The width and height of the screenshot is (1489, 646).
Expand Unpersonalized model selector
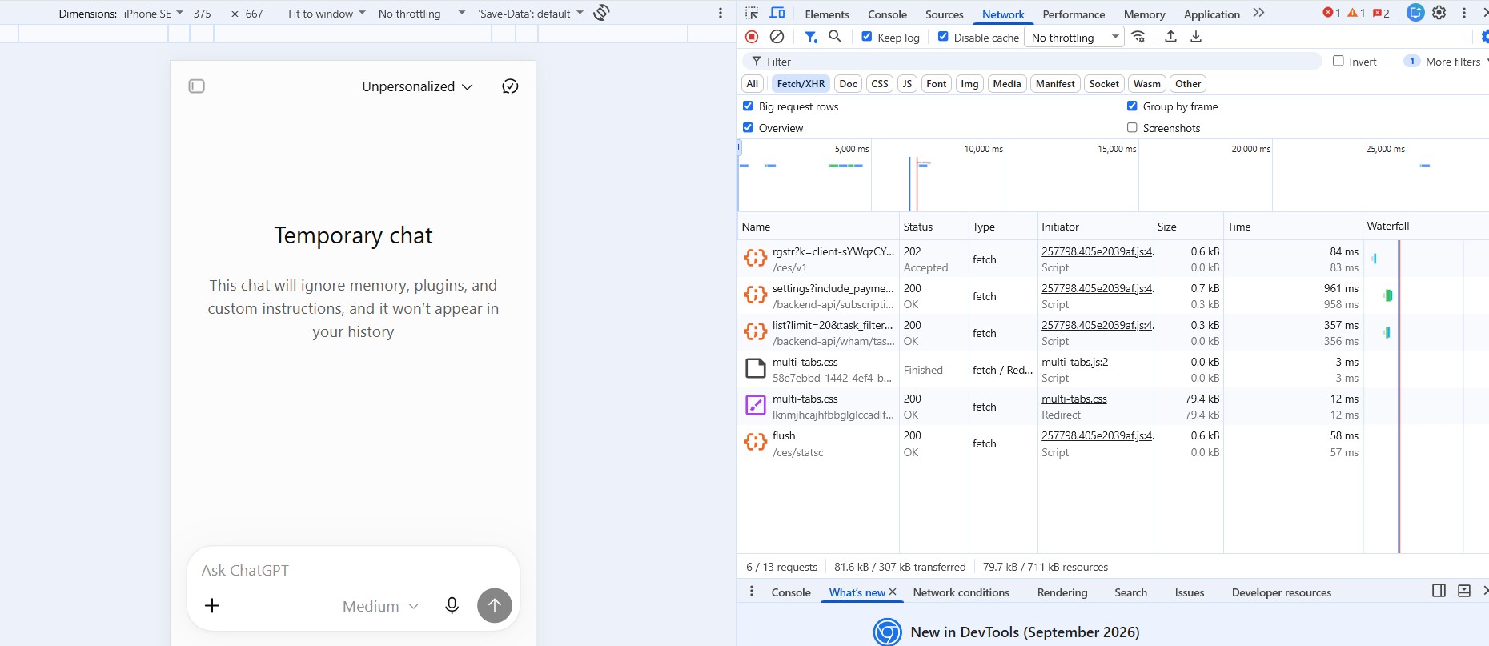[417, 86]
